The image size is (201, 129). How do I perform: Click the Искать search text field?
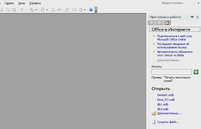[172, 72]
